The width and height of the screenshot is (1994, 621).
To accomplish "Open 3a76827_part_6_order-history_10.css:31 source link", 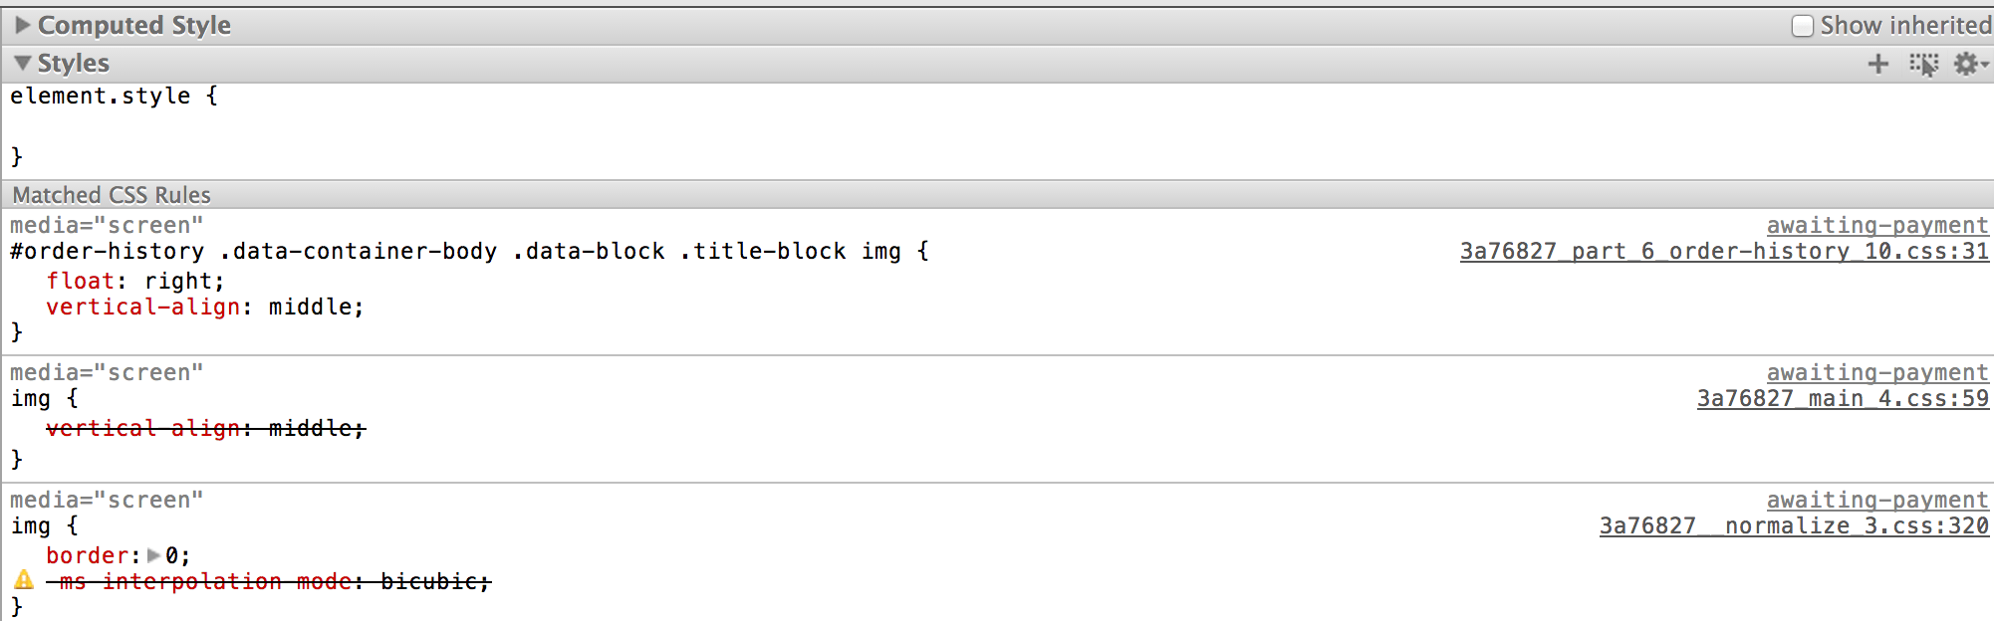I will click(1723, 251).
